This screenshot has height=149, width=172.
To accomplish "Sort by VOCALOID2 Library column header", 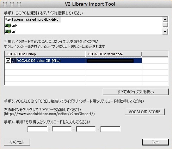I will [x=45, y=54].
